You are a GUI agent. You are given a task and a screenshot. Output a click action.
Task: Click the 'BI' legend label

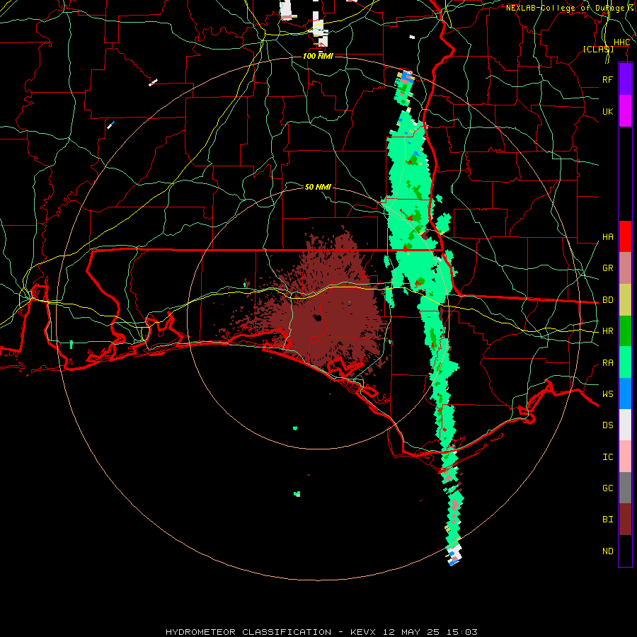tap(607, 520)
